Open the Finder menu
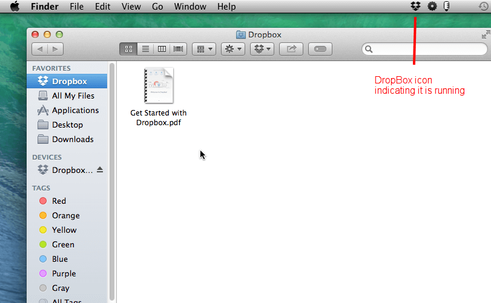Viewport: 491px width, 303px height. coord(44,7)
